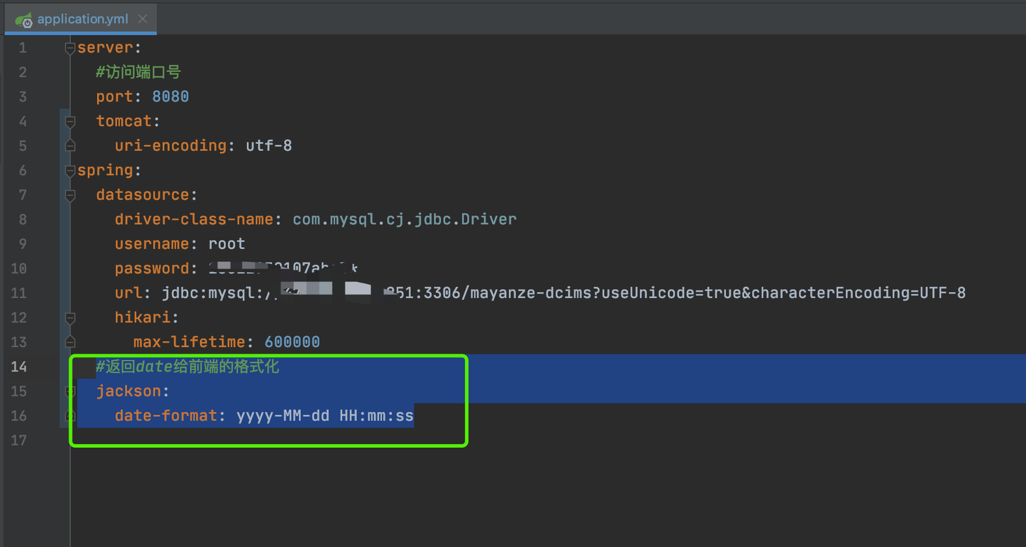The width and height of the screenshot is (1026, 547).
Task: Click the 'date-format' key
Action: point(166,416)
